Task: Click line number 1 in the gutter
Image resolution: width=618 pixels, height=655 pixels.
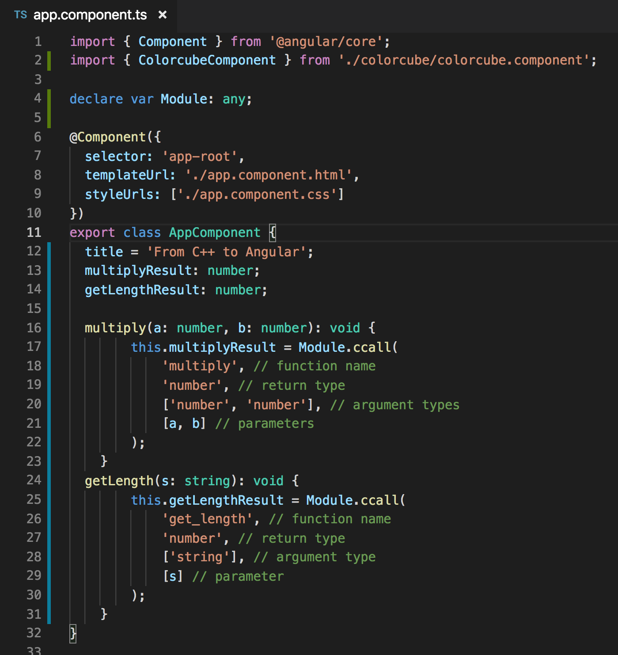Action: (x=38, y=41)
